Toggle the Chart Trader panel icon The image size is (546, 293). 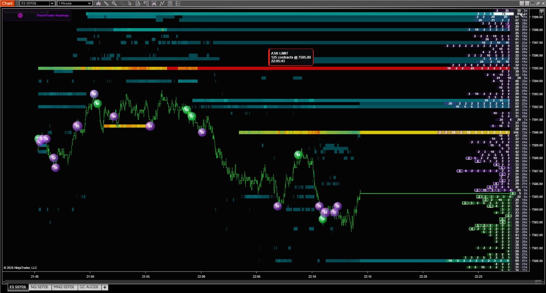click(x=146, y=3)
